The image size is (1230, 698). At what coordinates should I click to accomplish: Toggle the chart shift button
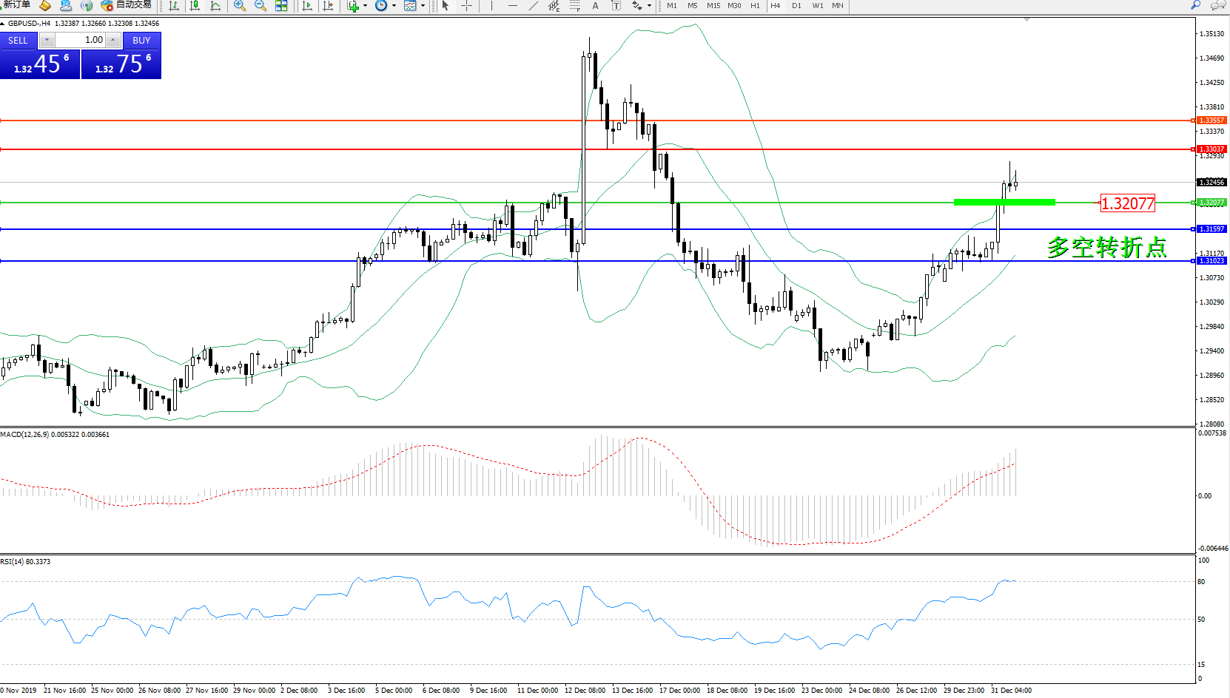point(328,6)
